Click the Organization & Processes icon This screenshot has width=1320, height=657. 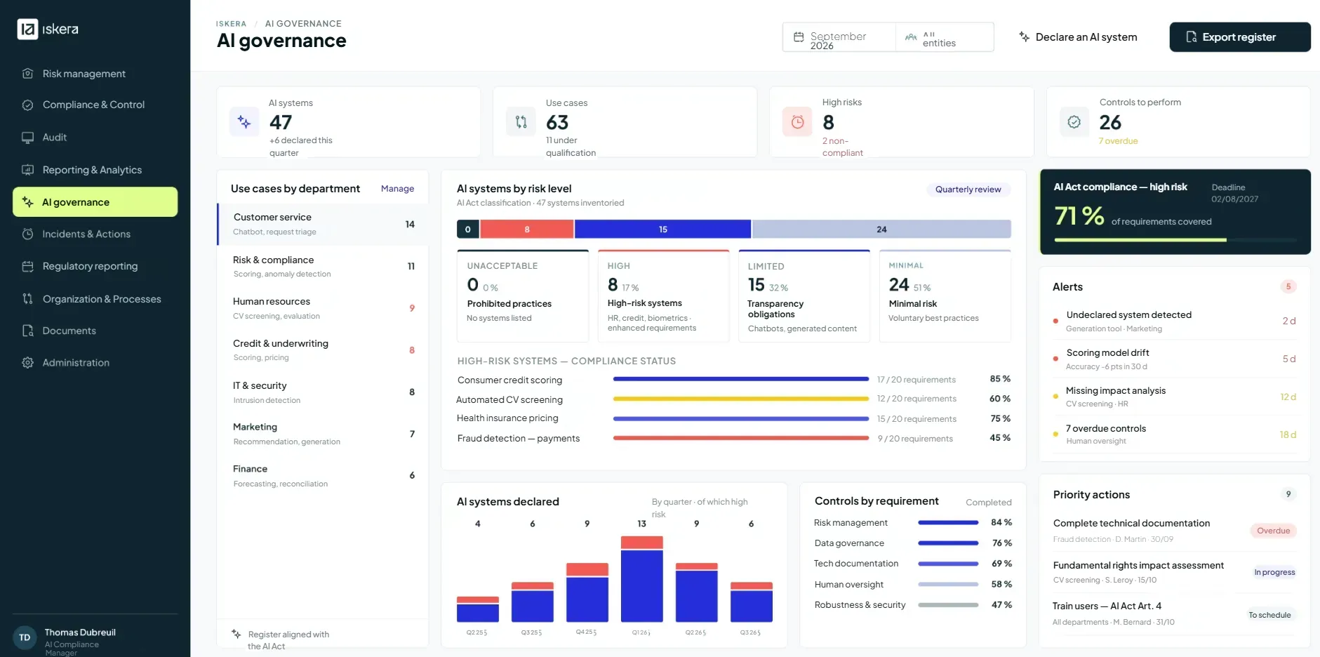click(28, 298)
